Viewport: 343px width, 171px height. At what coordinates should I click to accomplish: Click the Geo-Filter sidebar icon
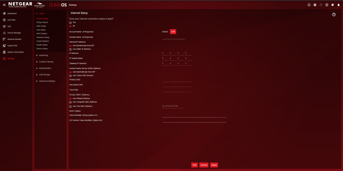4,20
